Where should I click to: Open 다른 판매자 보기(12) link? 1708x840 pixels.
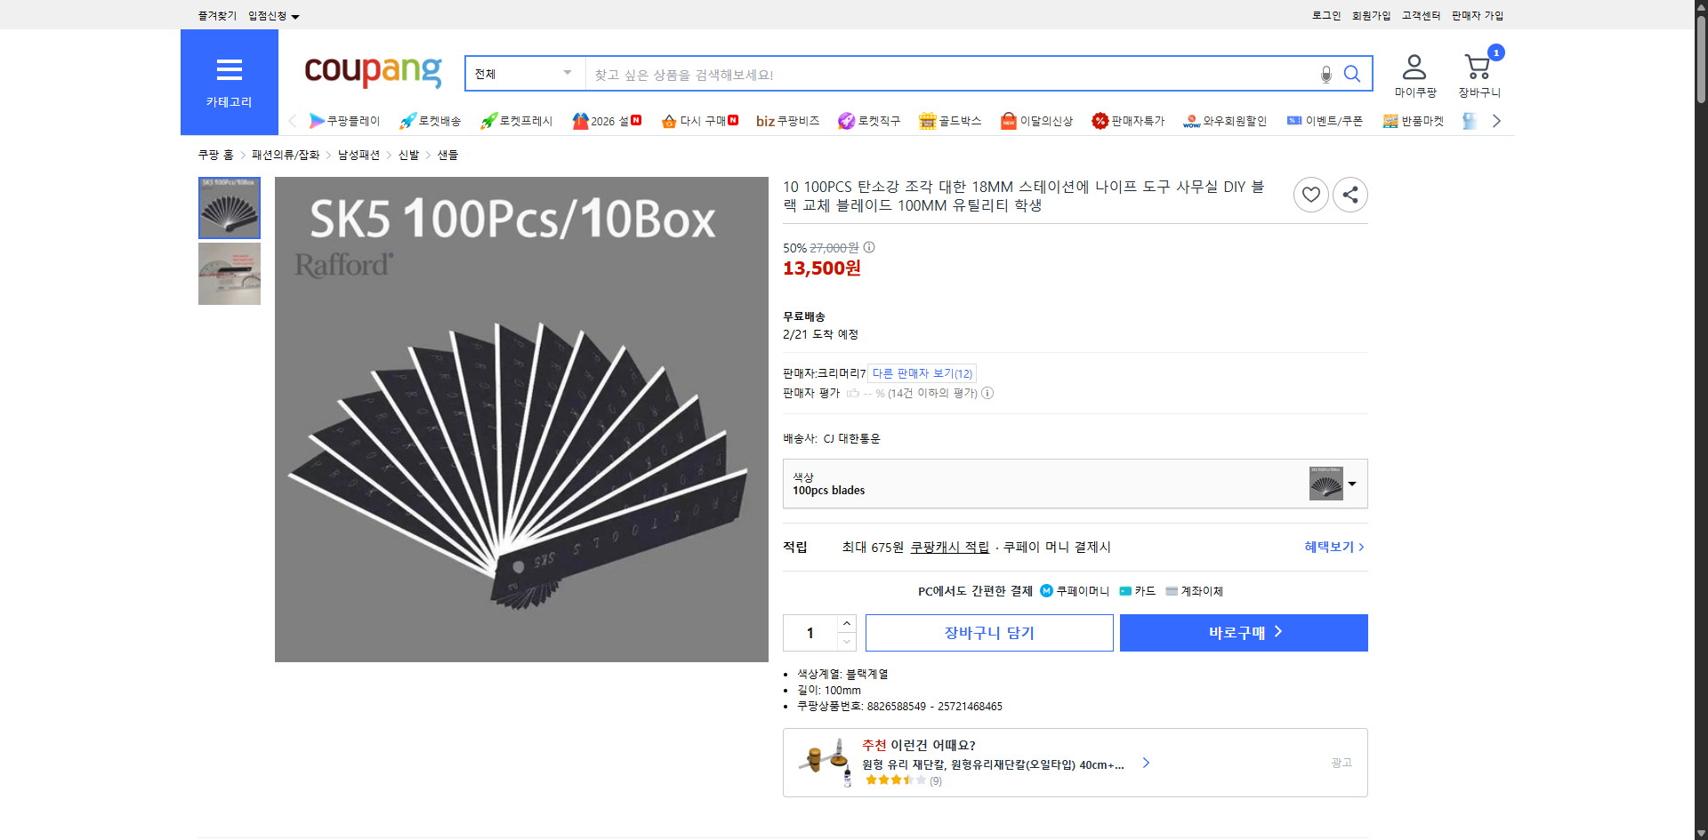[x=922, y=373]
